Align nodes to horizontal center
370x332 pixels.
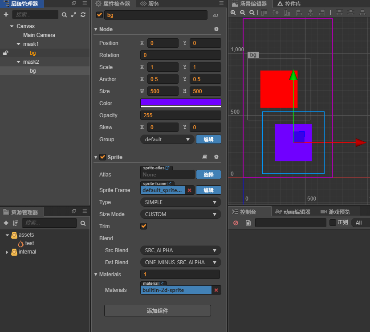[x=310, y=12]
